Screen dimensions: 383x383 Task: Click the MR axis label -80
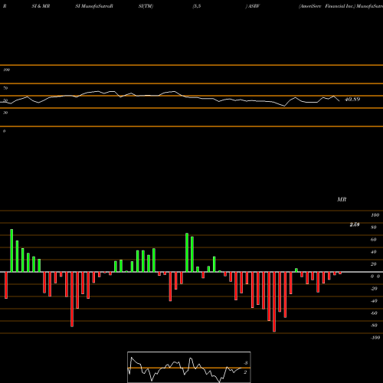pos(374,326)
